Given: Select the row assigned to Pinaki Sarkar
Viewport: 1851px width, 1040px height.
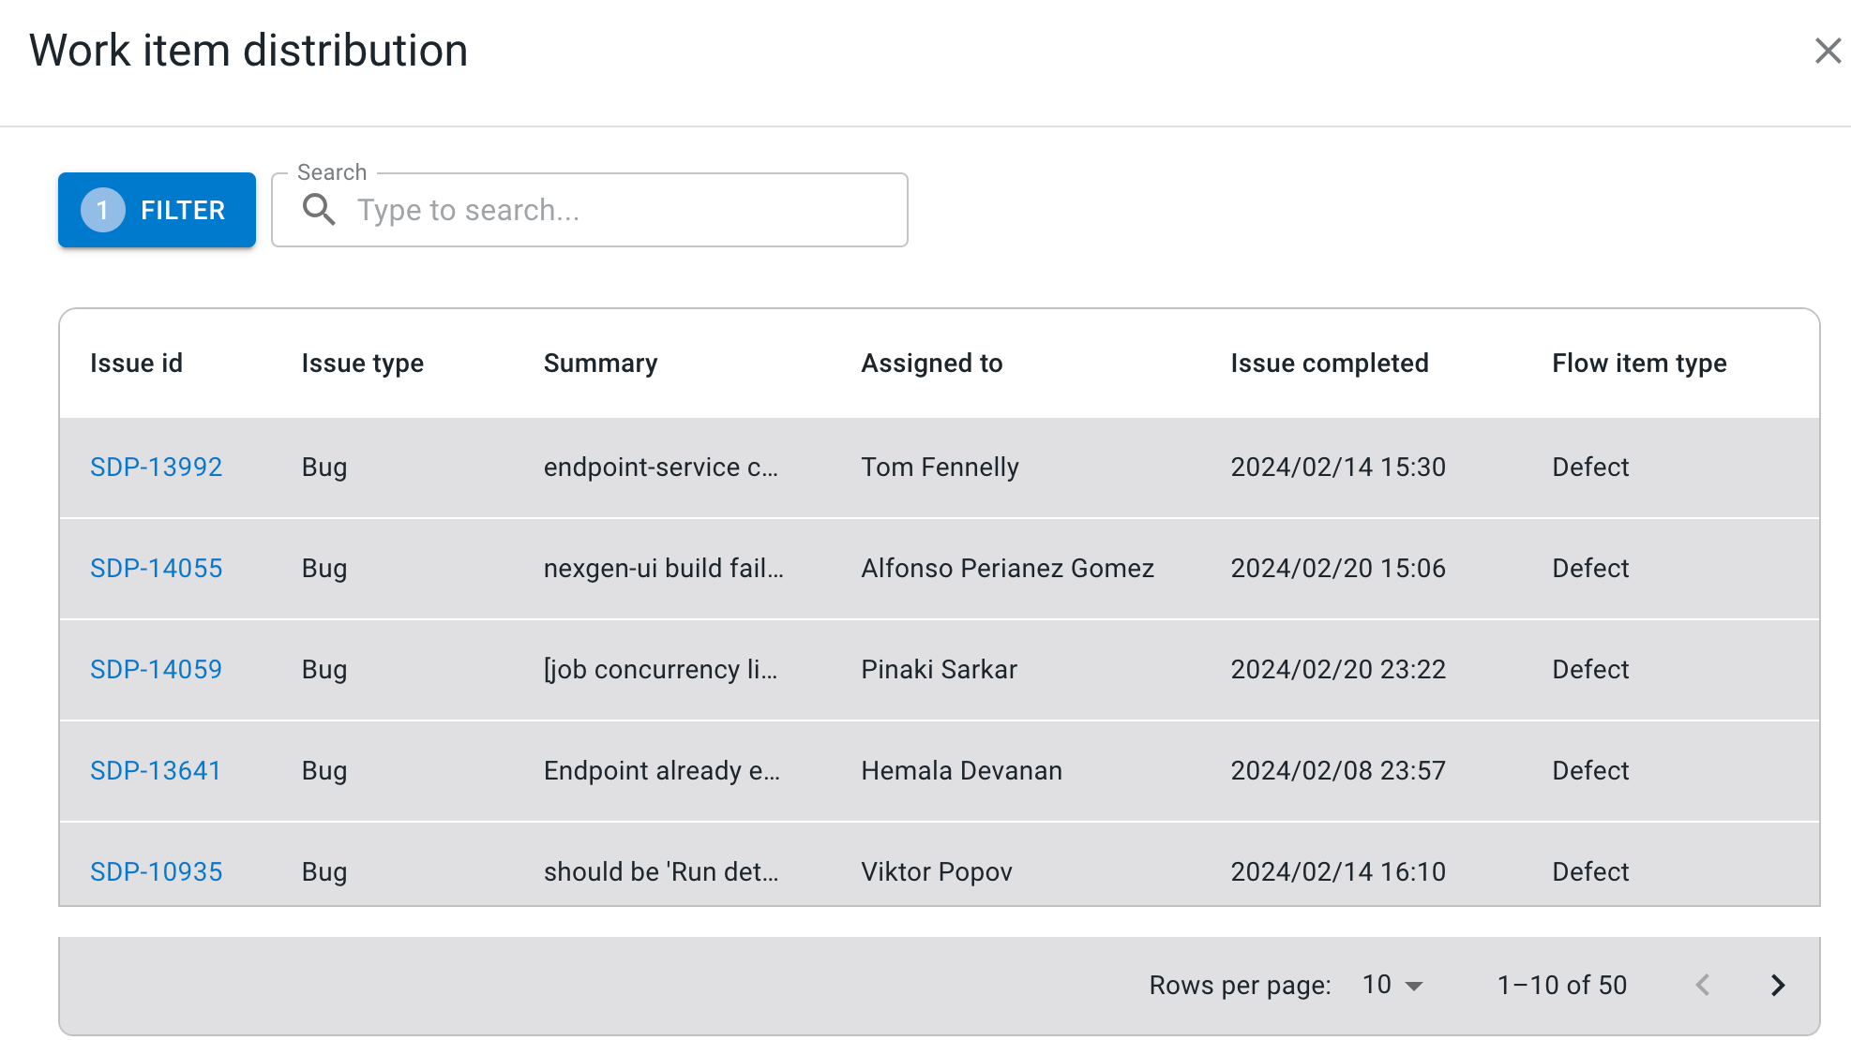Looking at the screenshot, I should click(938, 669).
